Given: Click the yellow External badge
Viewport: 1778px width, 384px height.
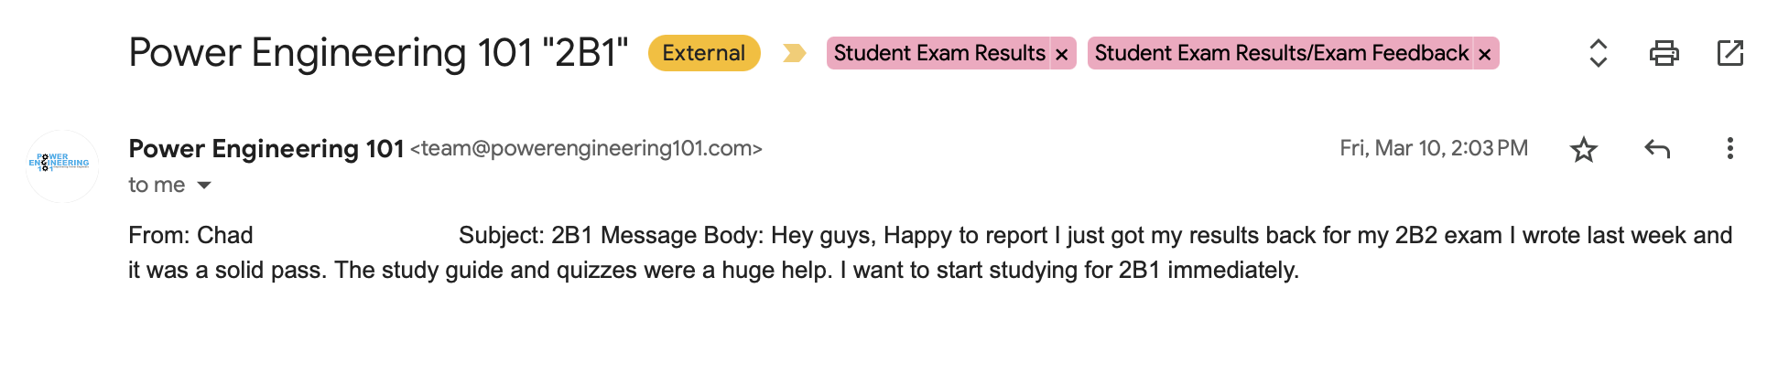Looking at the screenshot, I should pos(703,53).
